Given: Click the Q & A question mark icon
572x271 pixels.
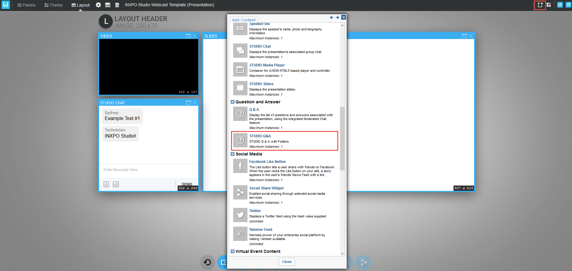Looking at the screenshot, I should (240, 114).
